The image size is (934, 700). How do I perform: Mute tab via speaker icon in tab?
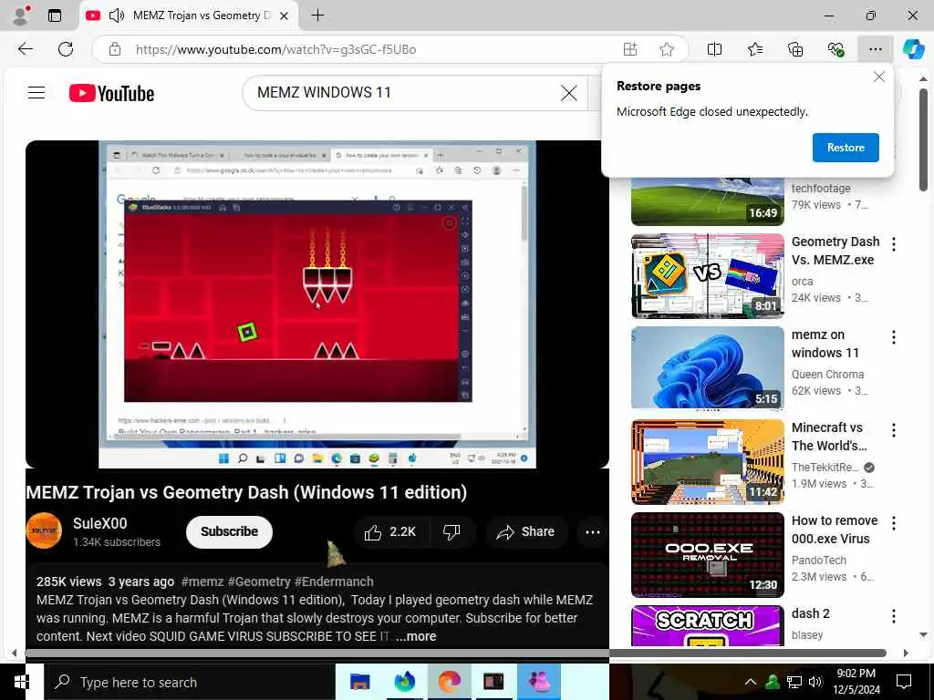click(x=116, y=15)
